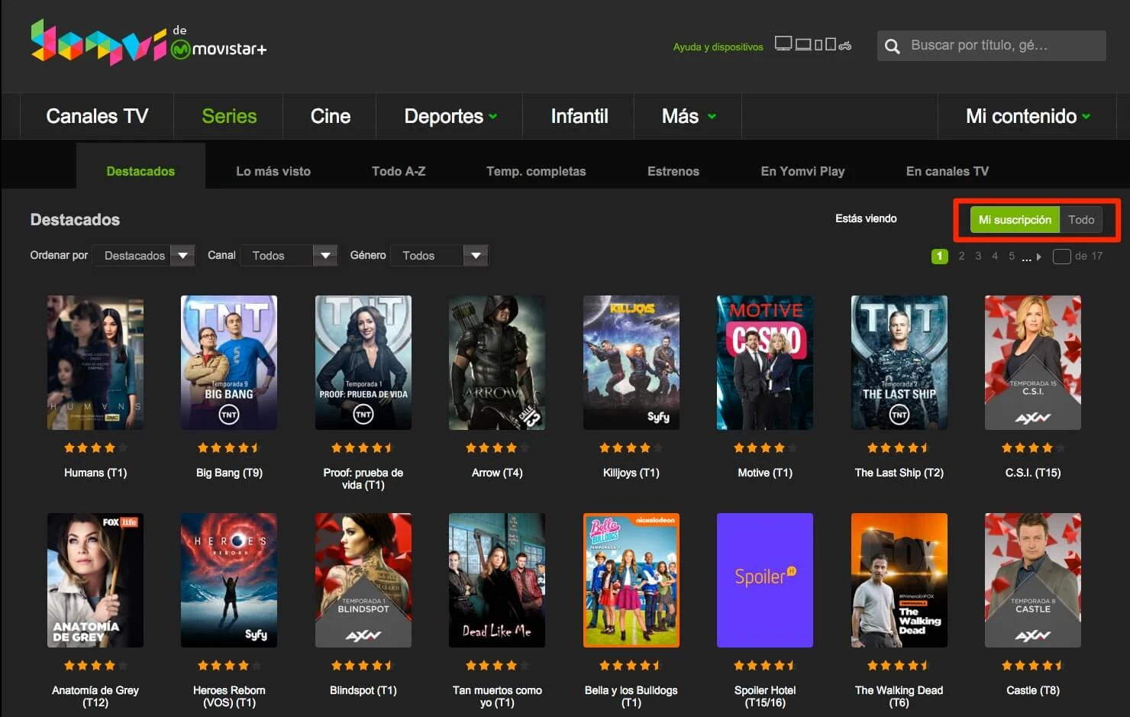Expand the Mi contenido menu
The width and height of the screenshot is (1130, 717).
(1028, 116)
